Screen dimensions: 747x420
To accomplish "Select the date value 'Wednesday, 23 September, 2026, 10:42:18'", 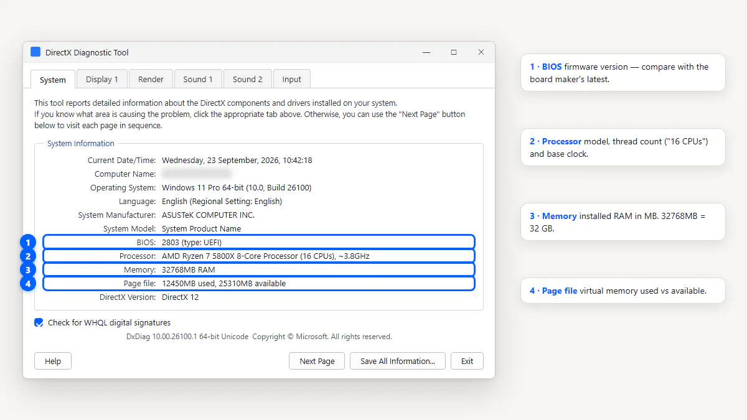I will (237, 160).
